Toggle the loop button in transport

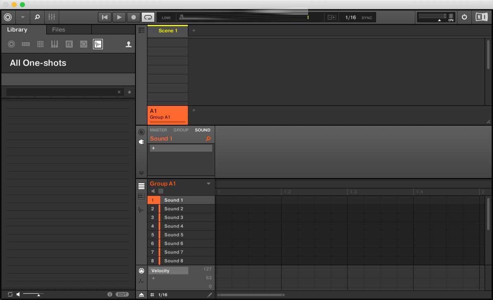[x=148, y=17]
